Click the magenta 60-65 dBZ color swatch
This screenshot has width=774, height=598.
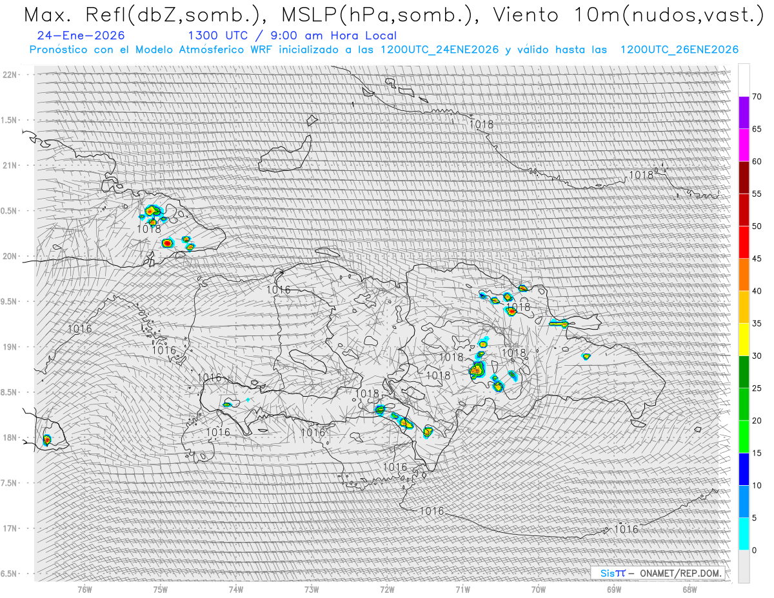744,145
